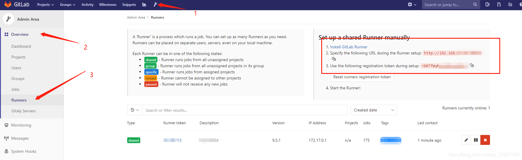Click the orange locked state label
Image resolution: width=522 pixels, height=160 pixels.
click(151, 78)
